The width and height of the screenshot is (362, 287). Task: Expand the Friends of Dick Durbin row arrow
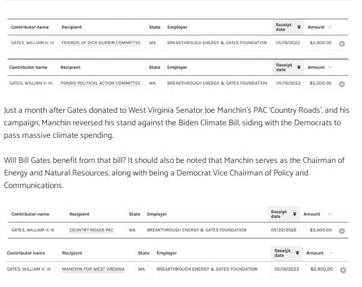(342, 43)
